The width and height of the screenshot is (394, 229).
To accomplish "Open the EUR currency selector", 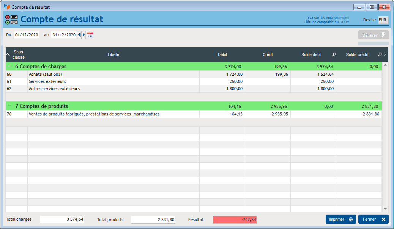I will click(383, 20).
